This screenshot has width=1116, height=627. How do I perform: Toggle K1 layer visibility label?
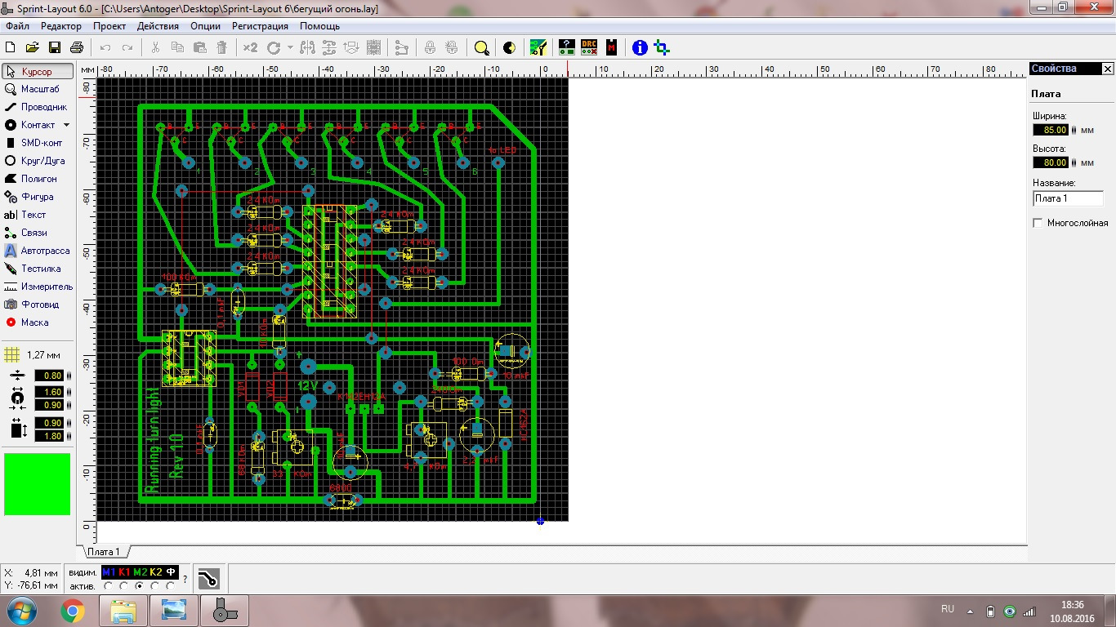click(124, 572)
